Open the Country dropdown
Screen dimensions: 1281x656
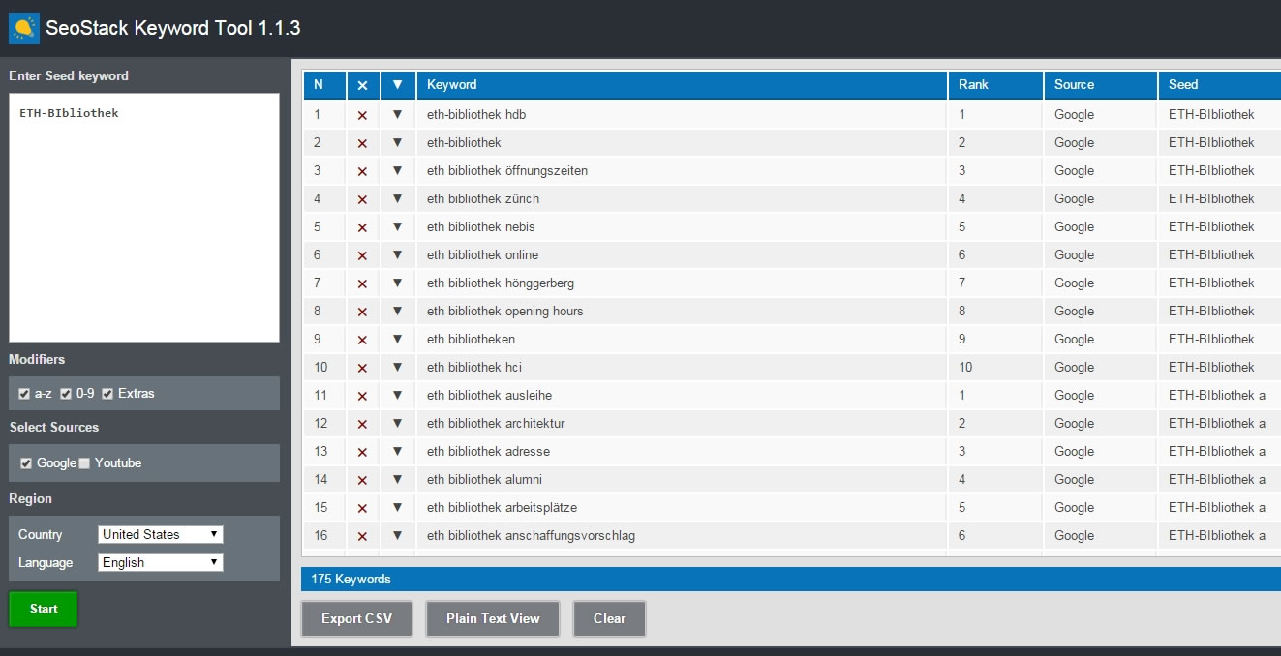[161, 534]
